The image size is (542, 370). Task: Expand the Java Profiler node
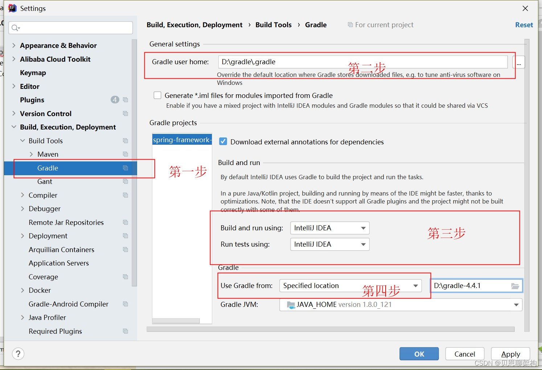pos(22,317)
